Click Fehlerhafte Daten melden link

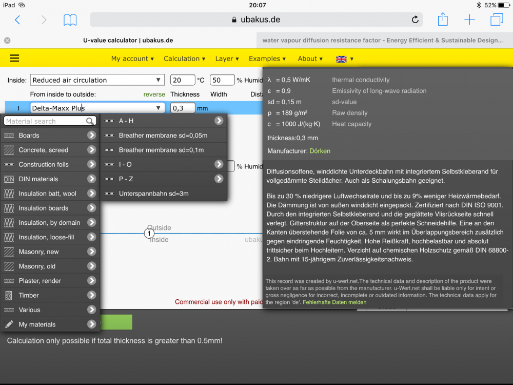pos(334,302)
